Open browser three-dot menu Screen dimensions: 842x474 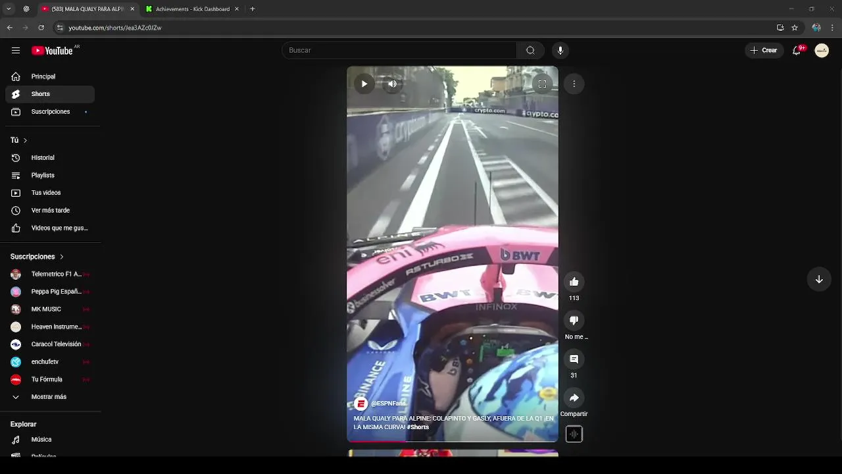(833, 28)
